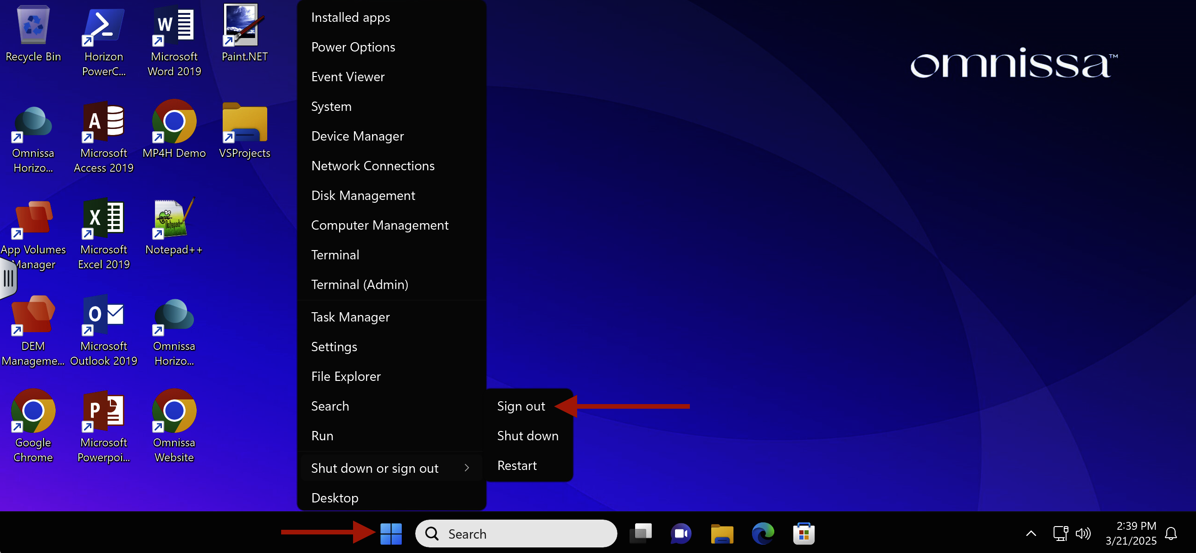Click Task View taskbar icon
This screenshot has width=1196, height=553.
point(640,534)
